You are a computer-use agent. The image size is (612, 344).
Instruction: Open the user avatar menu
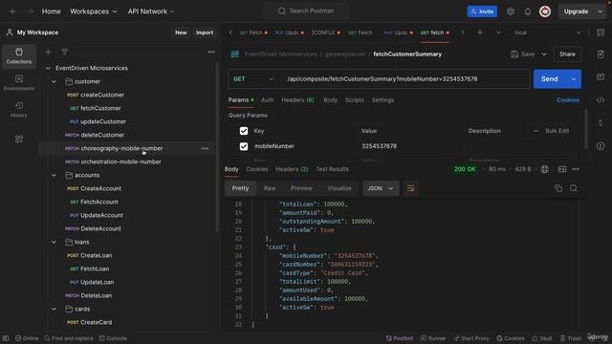[545, 11]
